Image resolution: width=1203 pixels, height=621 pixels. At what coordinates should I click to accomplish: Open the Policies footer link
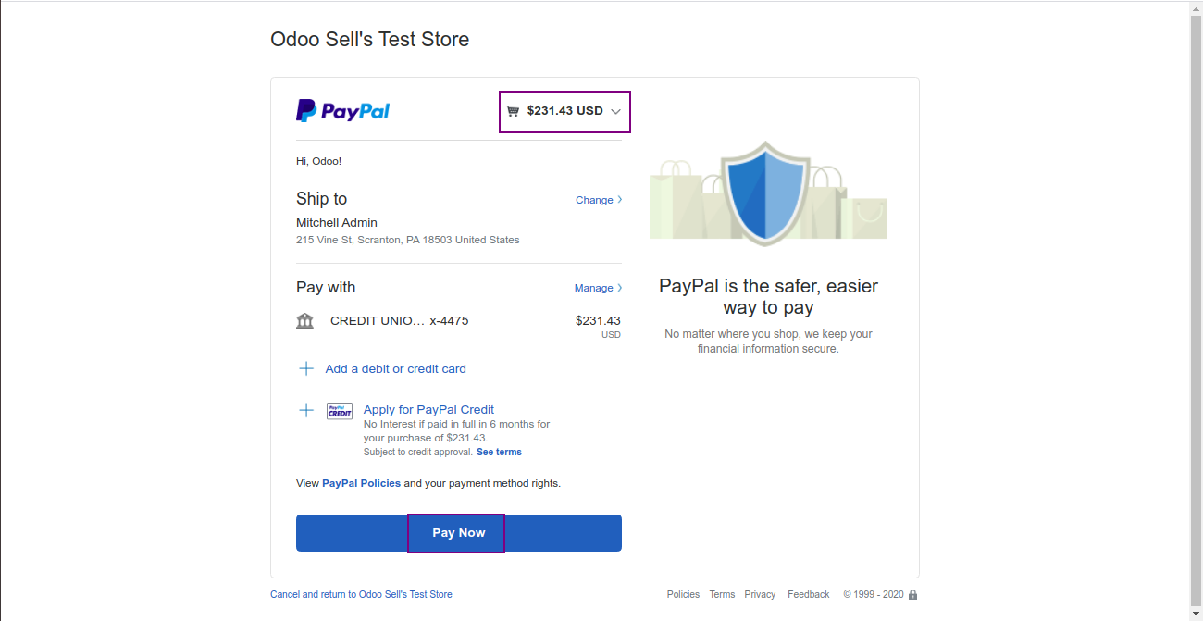683,594
